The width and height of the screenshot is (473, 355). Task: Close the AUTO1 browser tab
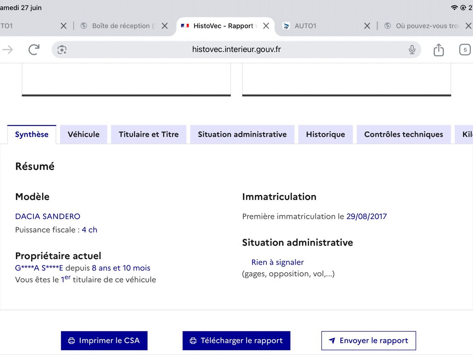367,26
